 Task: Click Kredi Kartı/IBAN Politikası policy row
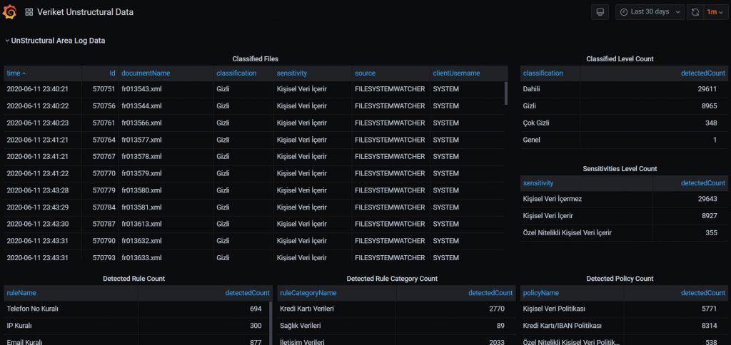[x=624, y=326]
